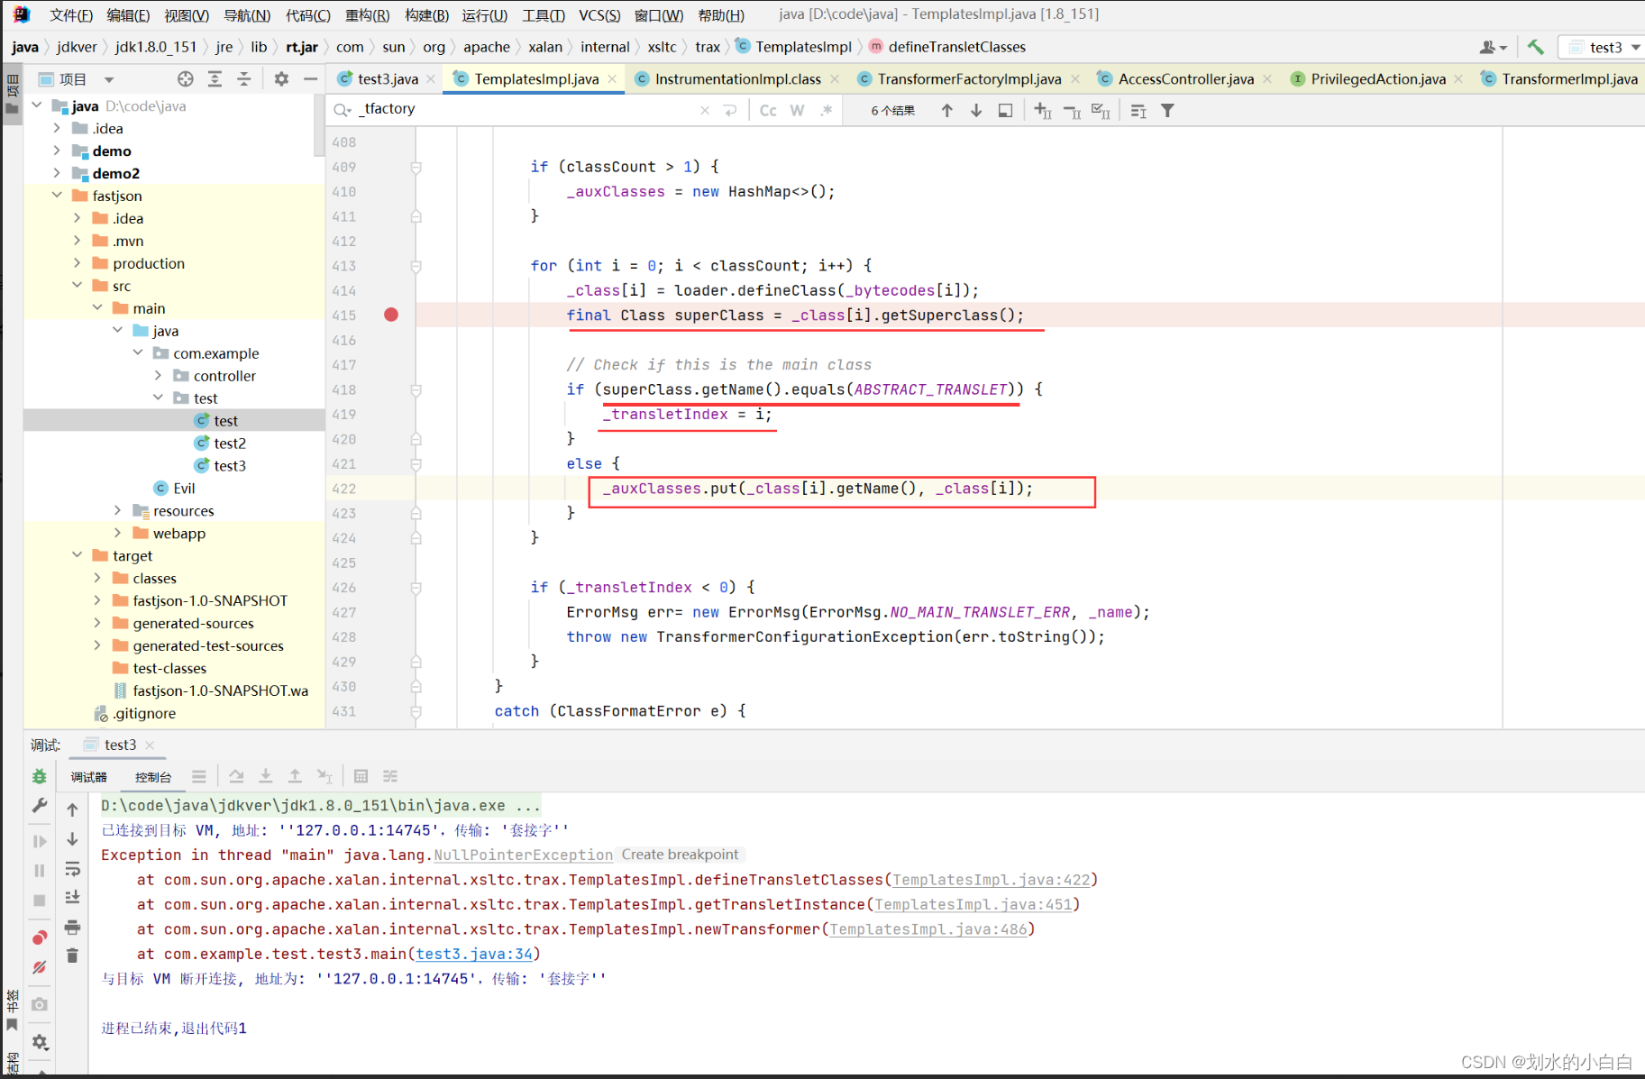Open user account dropdown in toolbar
This screenshot has width=1645, height=1079.
[x=1493, y=47]
